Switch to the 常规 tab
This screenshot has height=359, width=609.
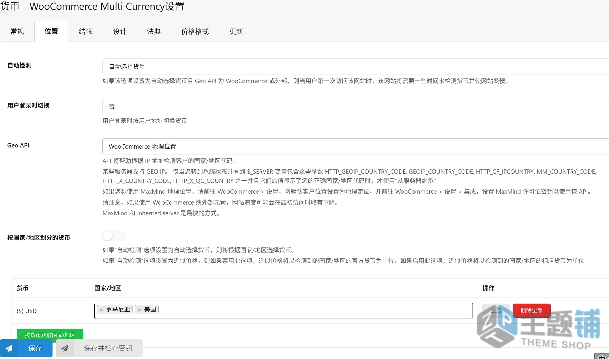pos(17,31)
